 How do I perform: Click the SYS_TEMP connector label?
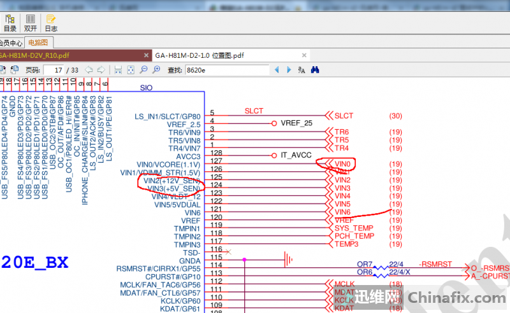(x=354, y=228)
